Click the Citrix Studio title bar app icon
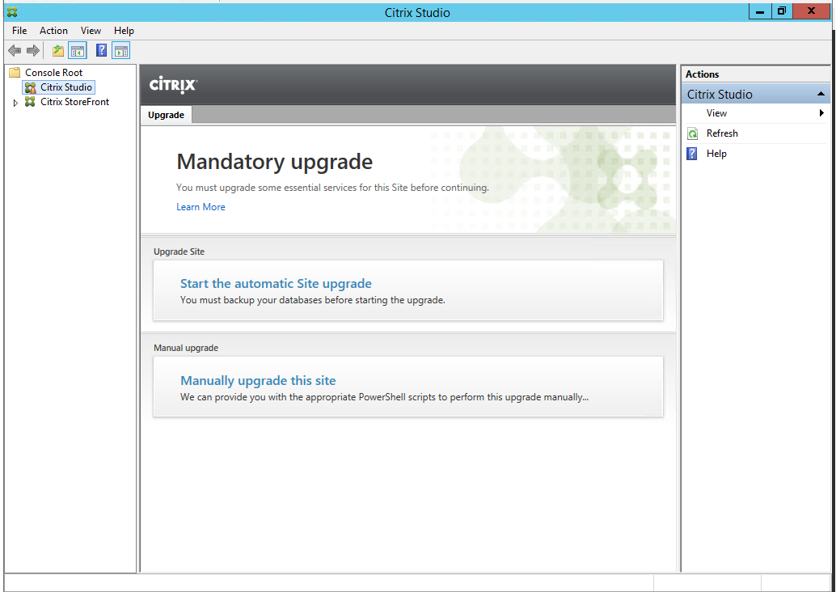Image resolution: width=836 pixels, height=592 pixels. point(12,12)
